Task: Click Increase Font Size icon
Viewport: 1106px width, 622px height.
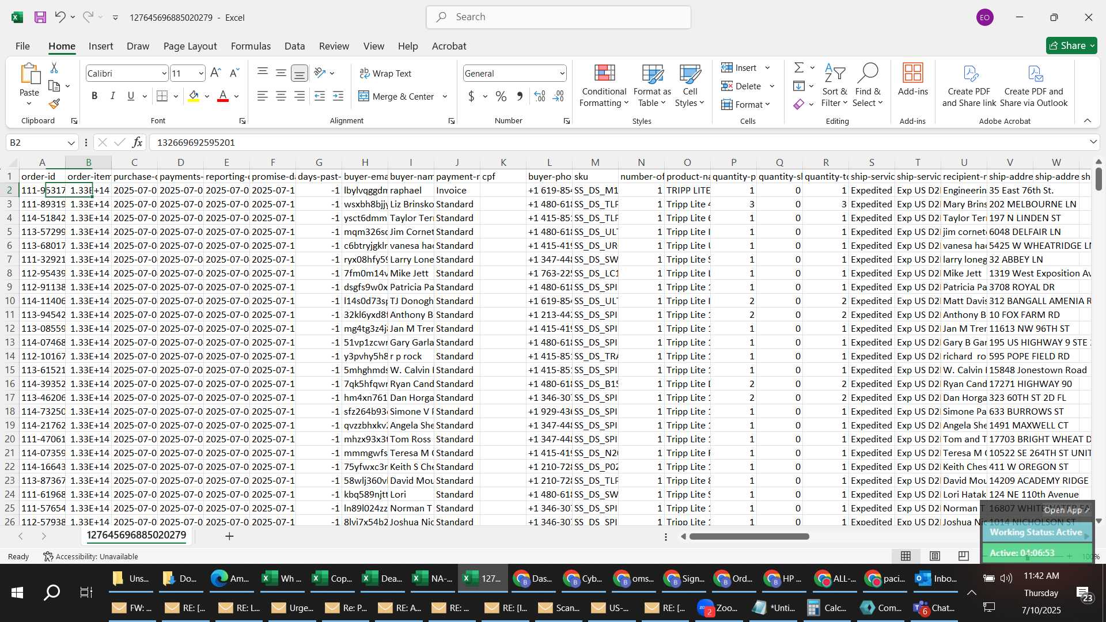Action: (x=215, y=73)
